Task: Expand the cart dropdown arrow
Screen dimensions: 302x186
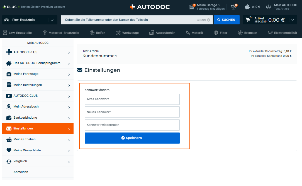Action: pos(292,20)
